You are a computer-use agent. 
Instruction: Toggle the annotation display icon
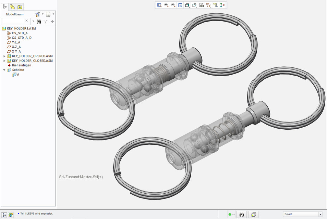click(x=215, y=5)
